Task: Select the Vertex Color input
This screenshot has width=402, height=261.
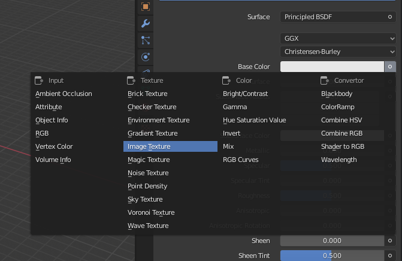Action: point(54,146)
